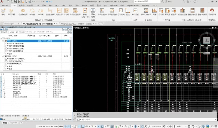218x128 pixels.
Task: Click the magnifier search icon in title bar
Action: [x=162, y=1]
